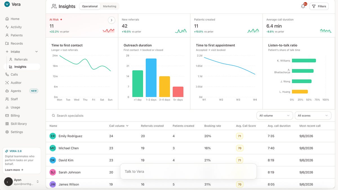Open the New referrals card

(154, 25)
